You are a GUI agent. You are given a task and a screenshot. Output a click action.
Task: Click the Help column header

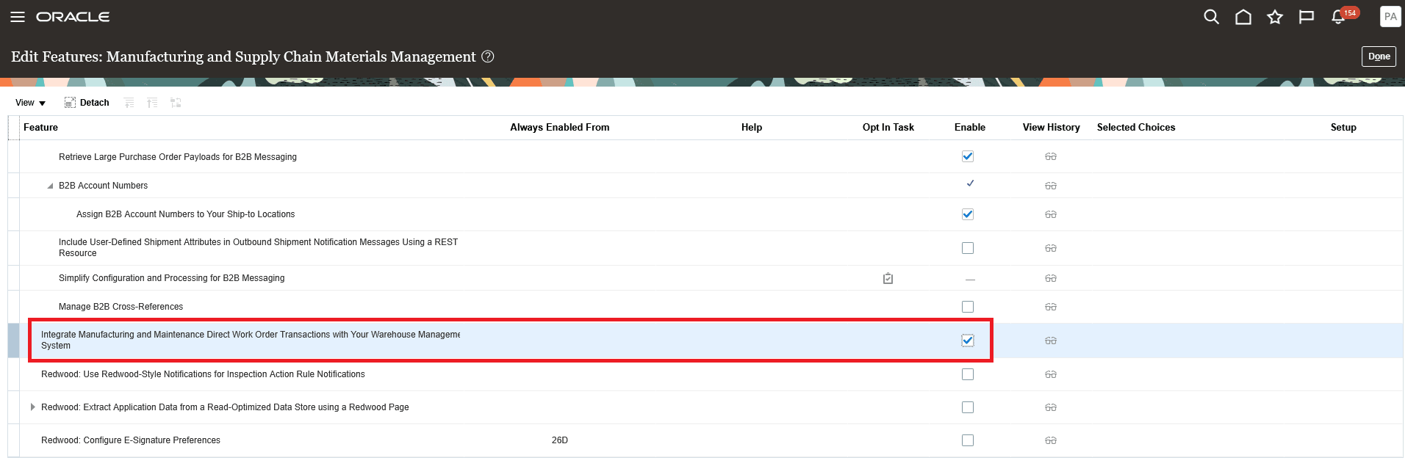pyautogui.click(x=752, y=127)
